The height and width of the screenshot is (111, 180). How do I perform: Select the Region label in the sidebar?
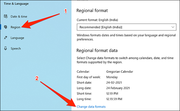[x=15, y=27]
